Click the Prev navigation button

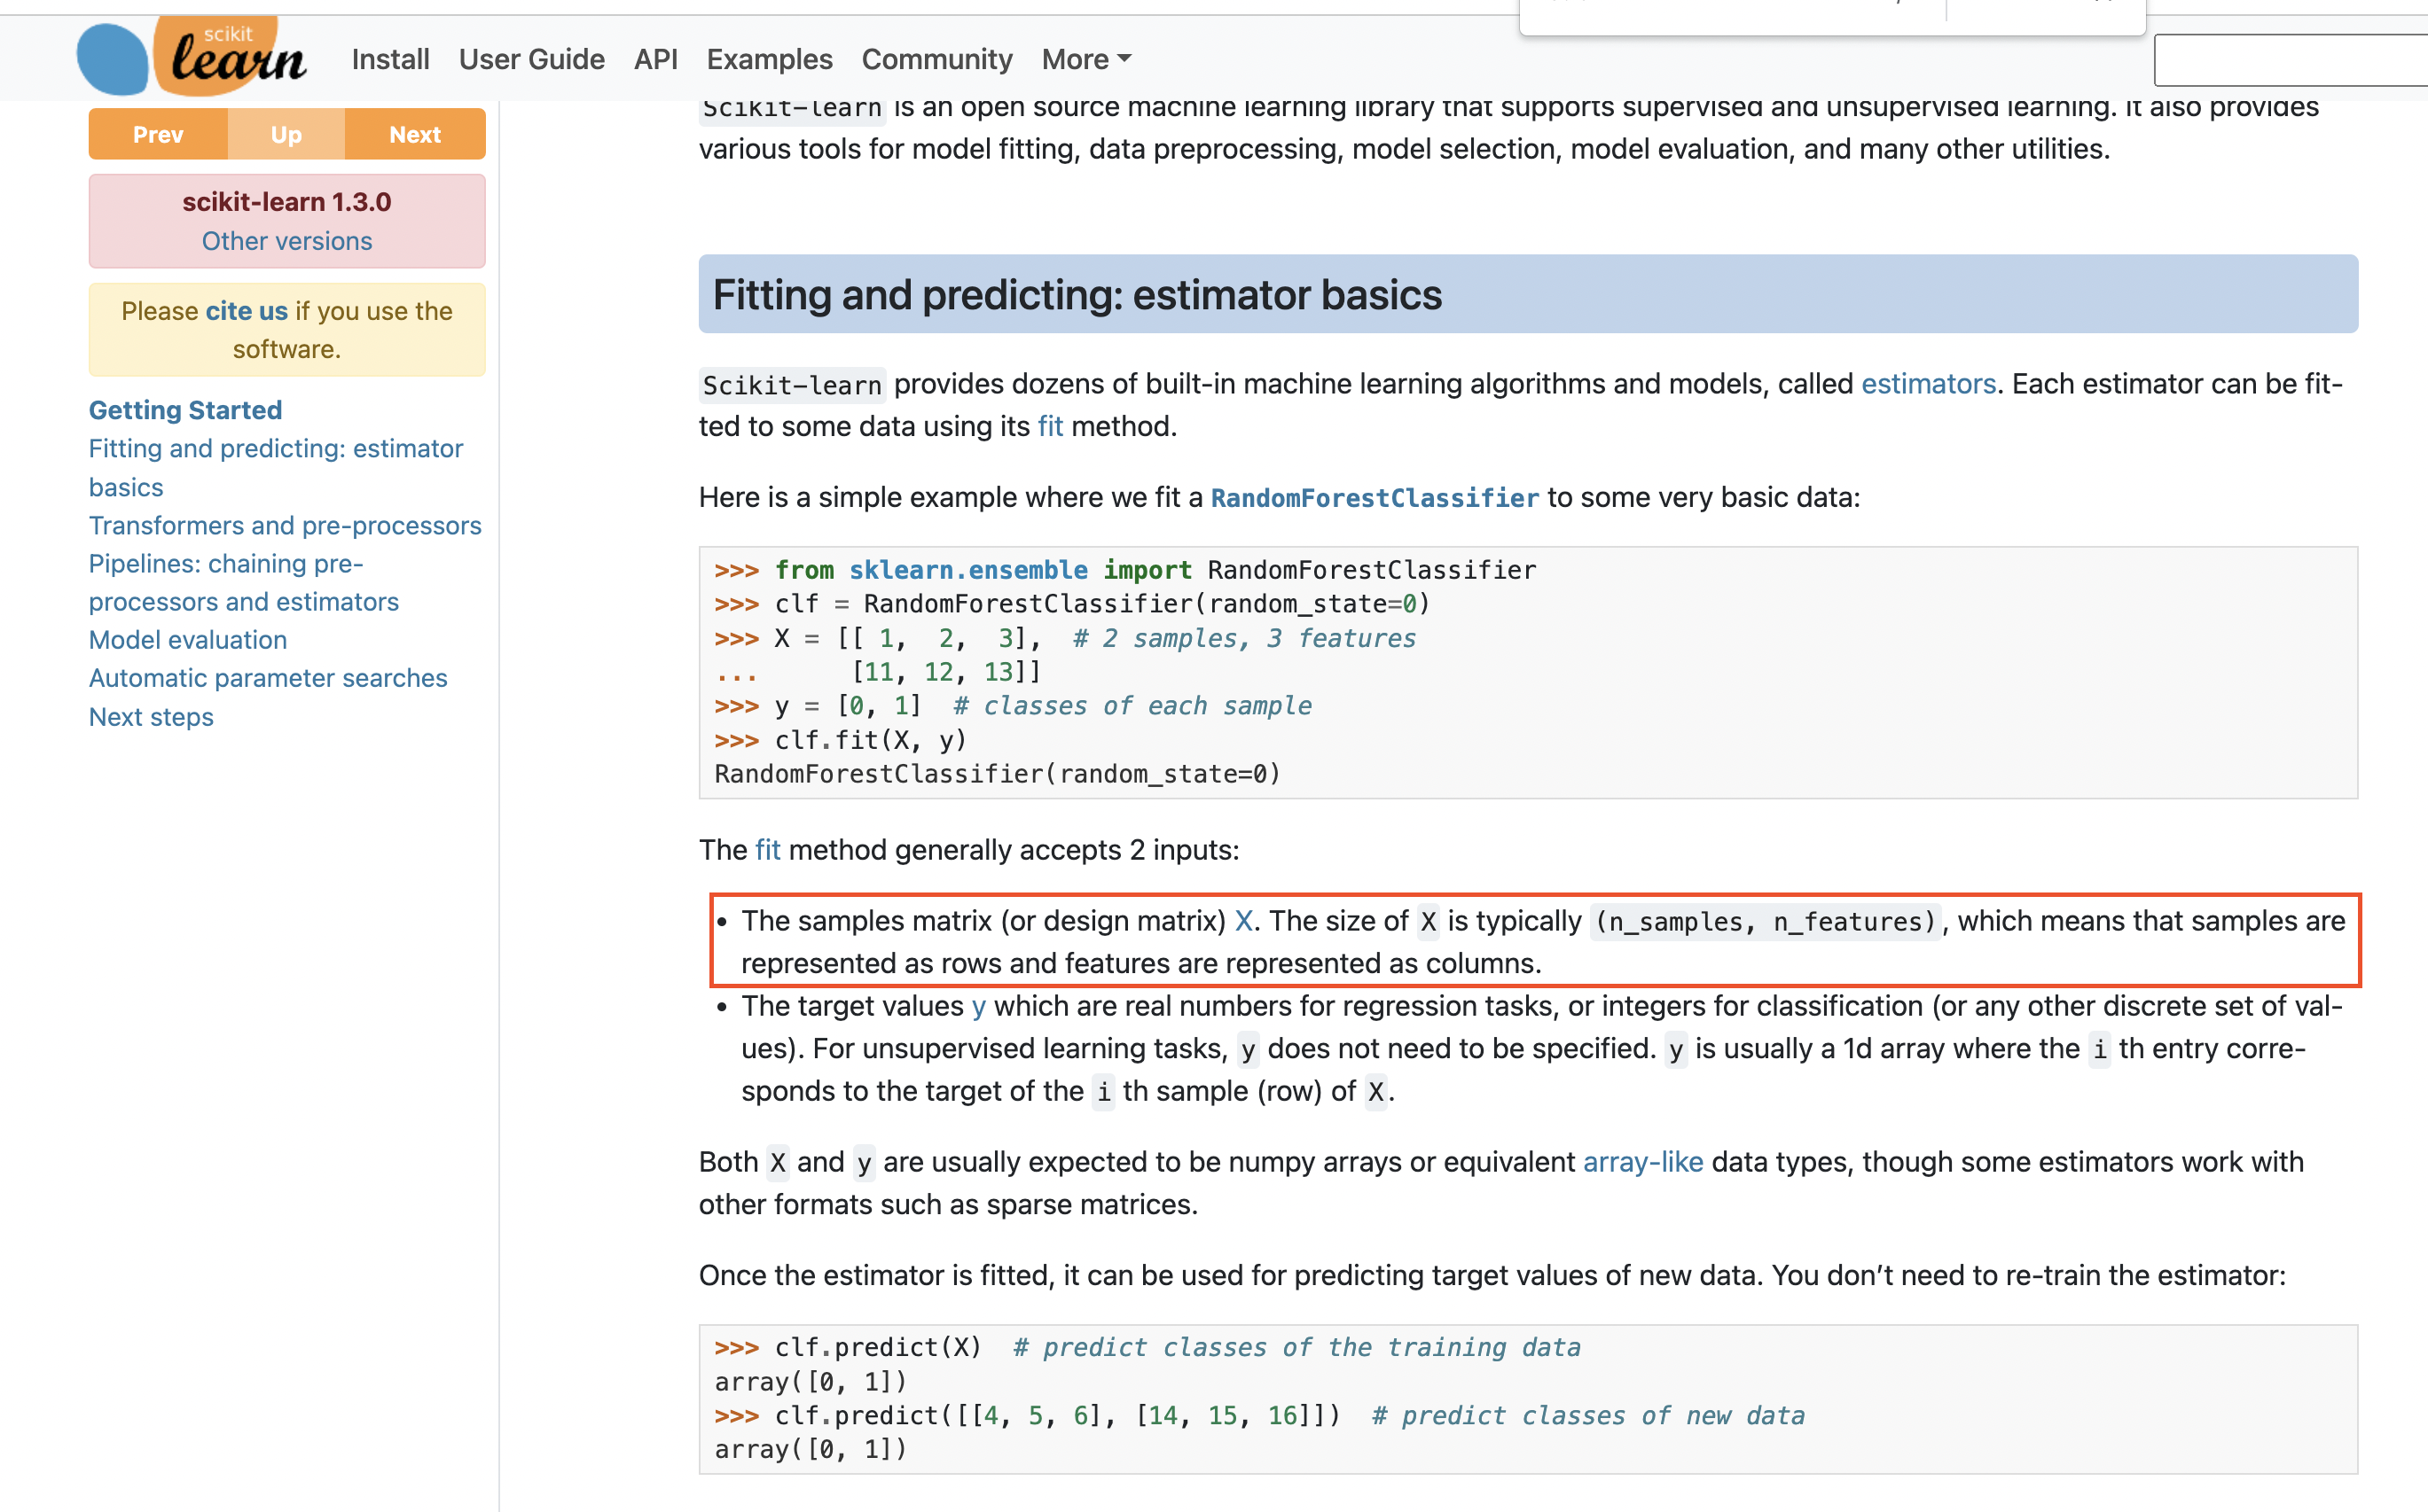tap(158, 135)
